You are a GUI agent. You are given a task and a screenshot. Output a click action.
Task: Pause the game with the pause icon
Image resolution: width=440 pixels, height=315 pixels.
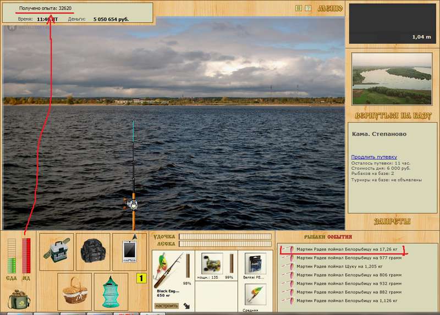[299, 8]
